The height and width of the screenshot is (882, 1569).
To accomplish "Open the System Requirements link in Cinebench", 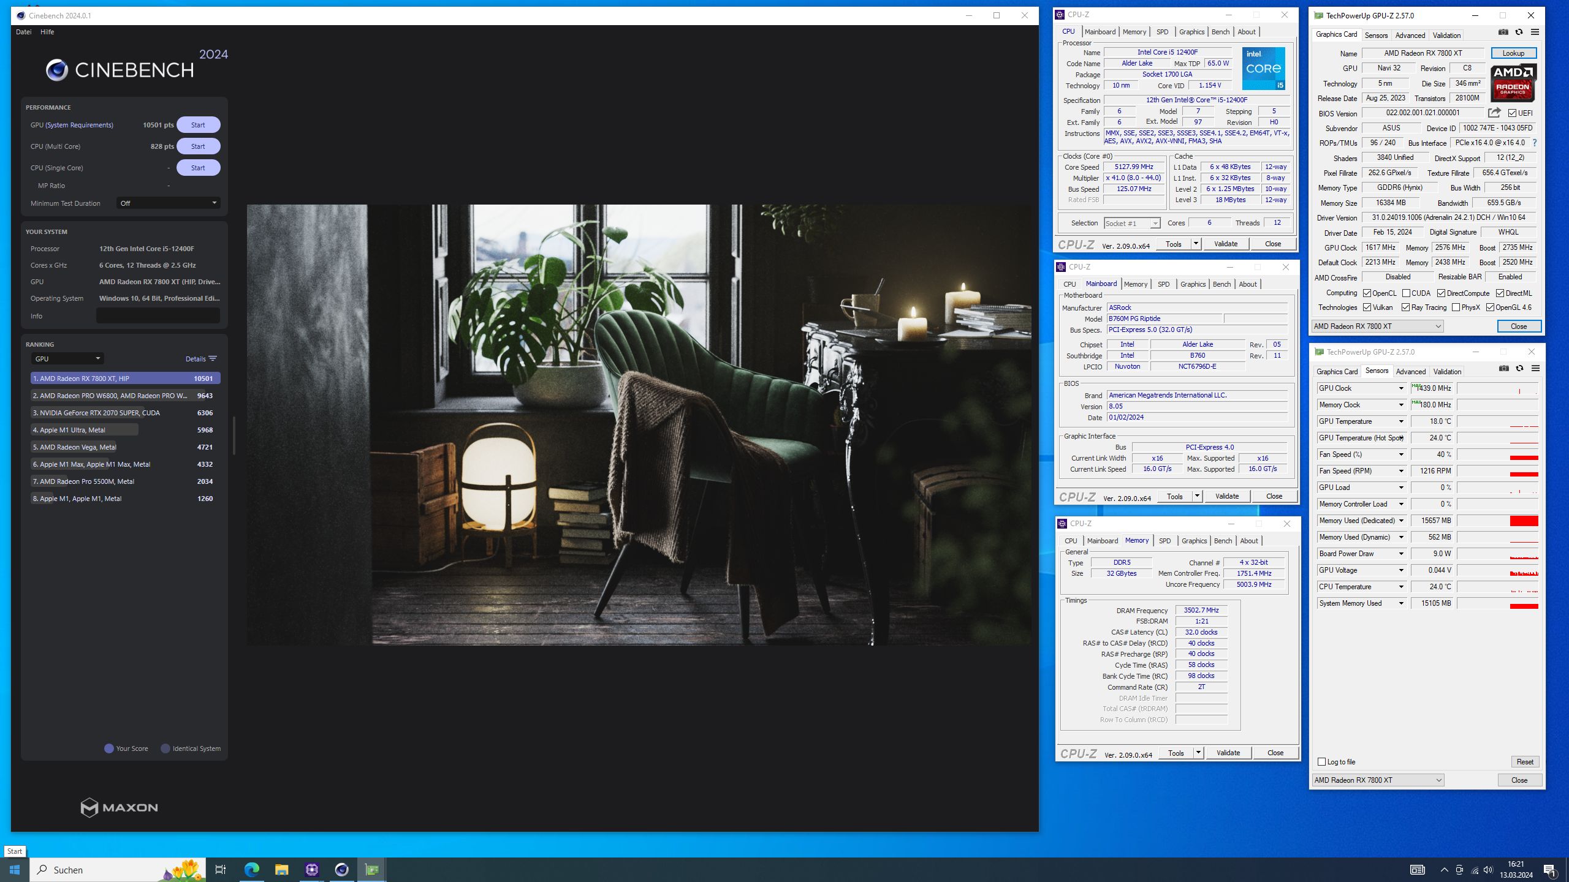I will [80, 125].
